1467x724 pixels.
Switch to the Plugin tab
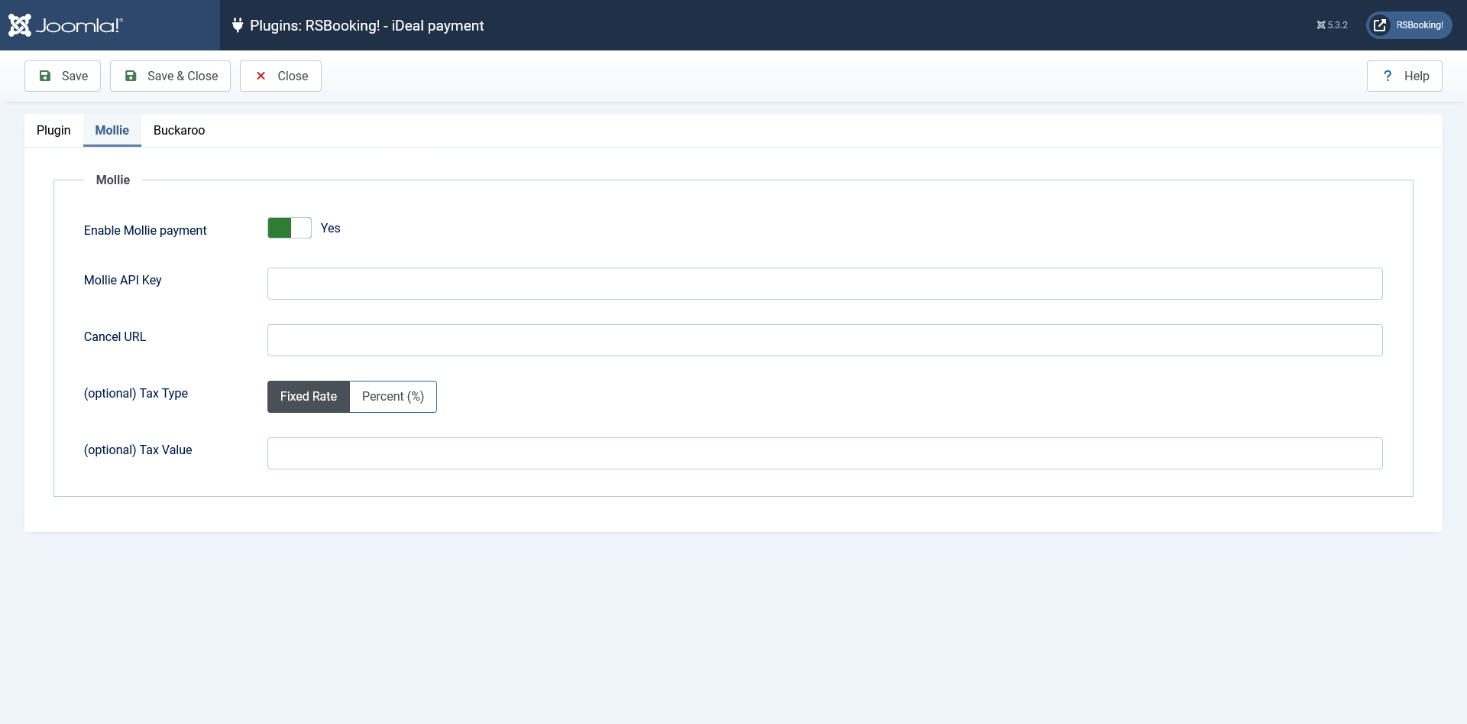tap(53, 130)
